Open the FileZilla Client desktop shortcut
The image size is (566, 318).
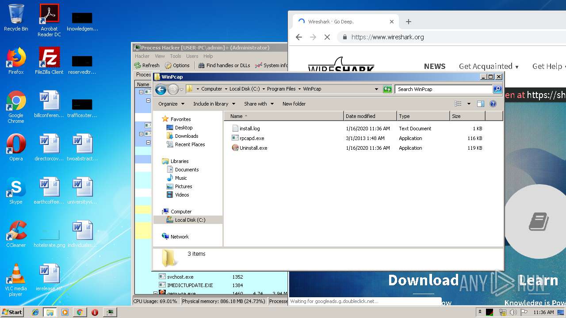(49, 61)
